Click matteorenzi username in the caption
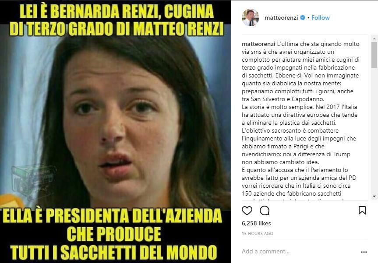This screenshot has height=263, width=378. coord(258,44)
